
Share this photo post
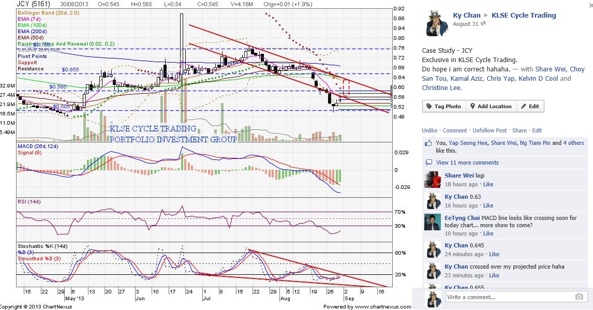click(519, 130)
